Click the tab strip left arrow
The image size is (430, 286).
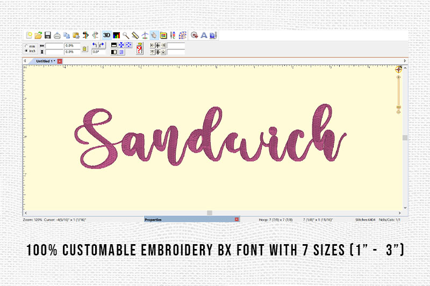pyautogui.click(x=25, y=61)
